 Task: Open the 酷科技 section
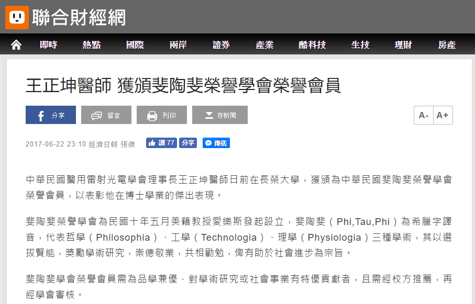tap(312, 45)
